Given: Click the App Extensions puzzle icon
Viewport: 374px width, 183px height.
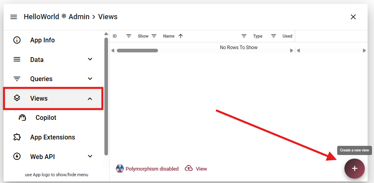Looking at the screenshot, I should point(17,137).
